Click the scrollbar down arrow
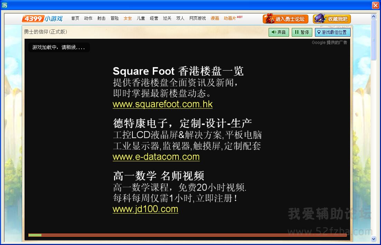Viewport: 381px width, 245px height. [x=374, y=239]
